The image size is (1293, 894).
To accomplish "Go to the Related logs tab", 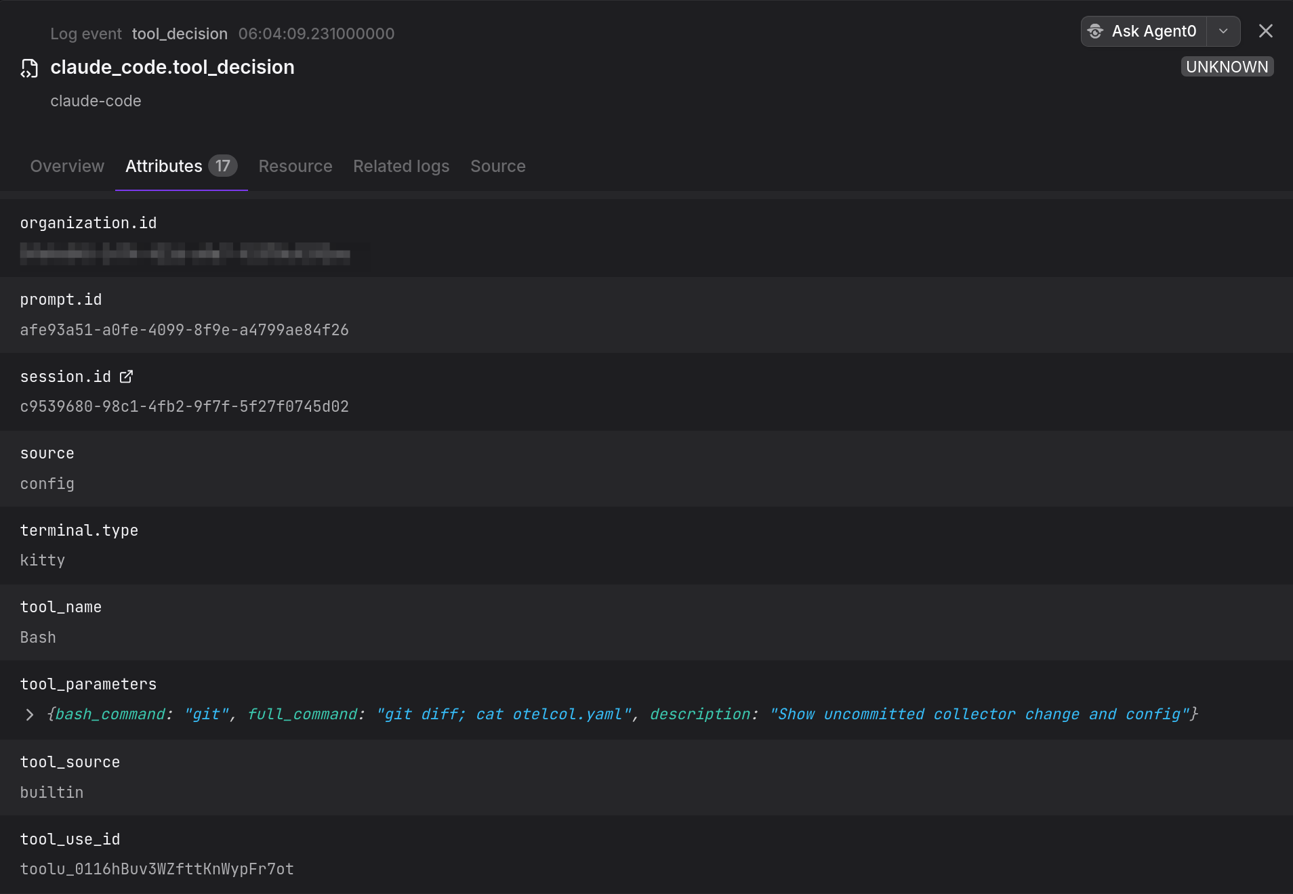I will (x=401, y=166).
